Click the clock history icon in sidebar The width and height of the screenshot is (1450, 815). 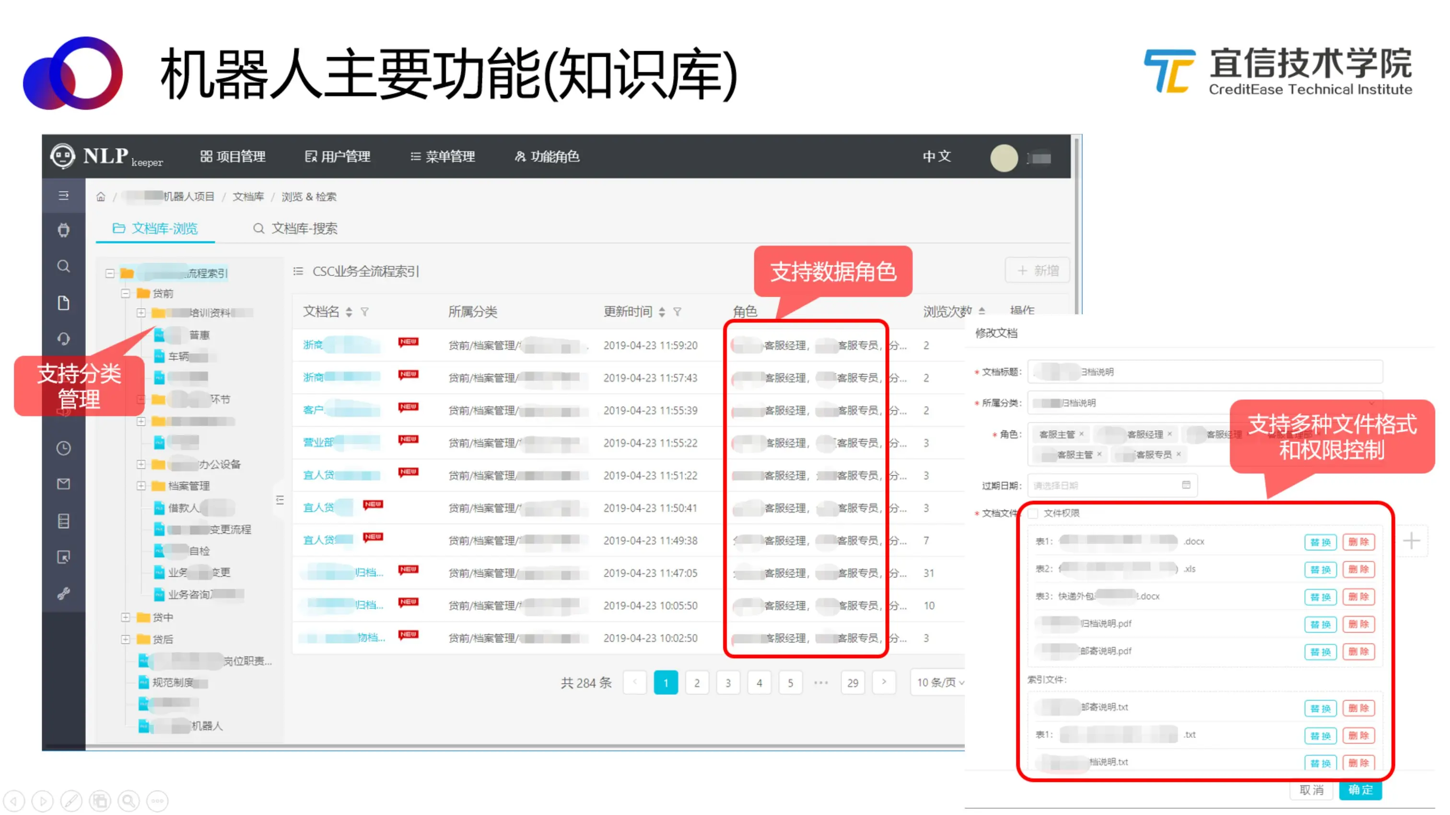tap(64, 448)
